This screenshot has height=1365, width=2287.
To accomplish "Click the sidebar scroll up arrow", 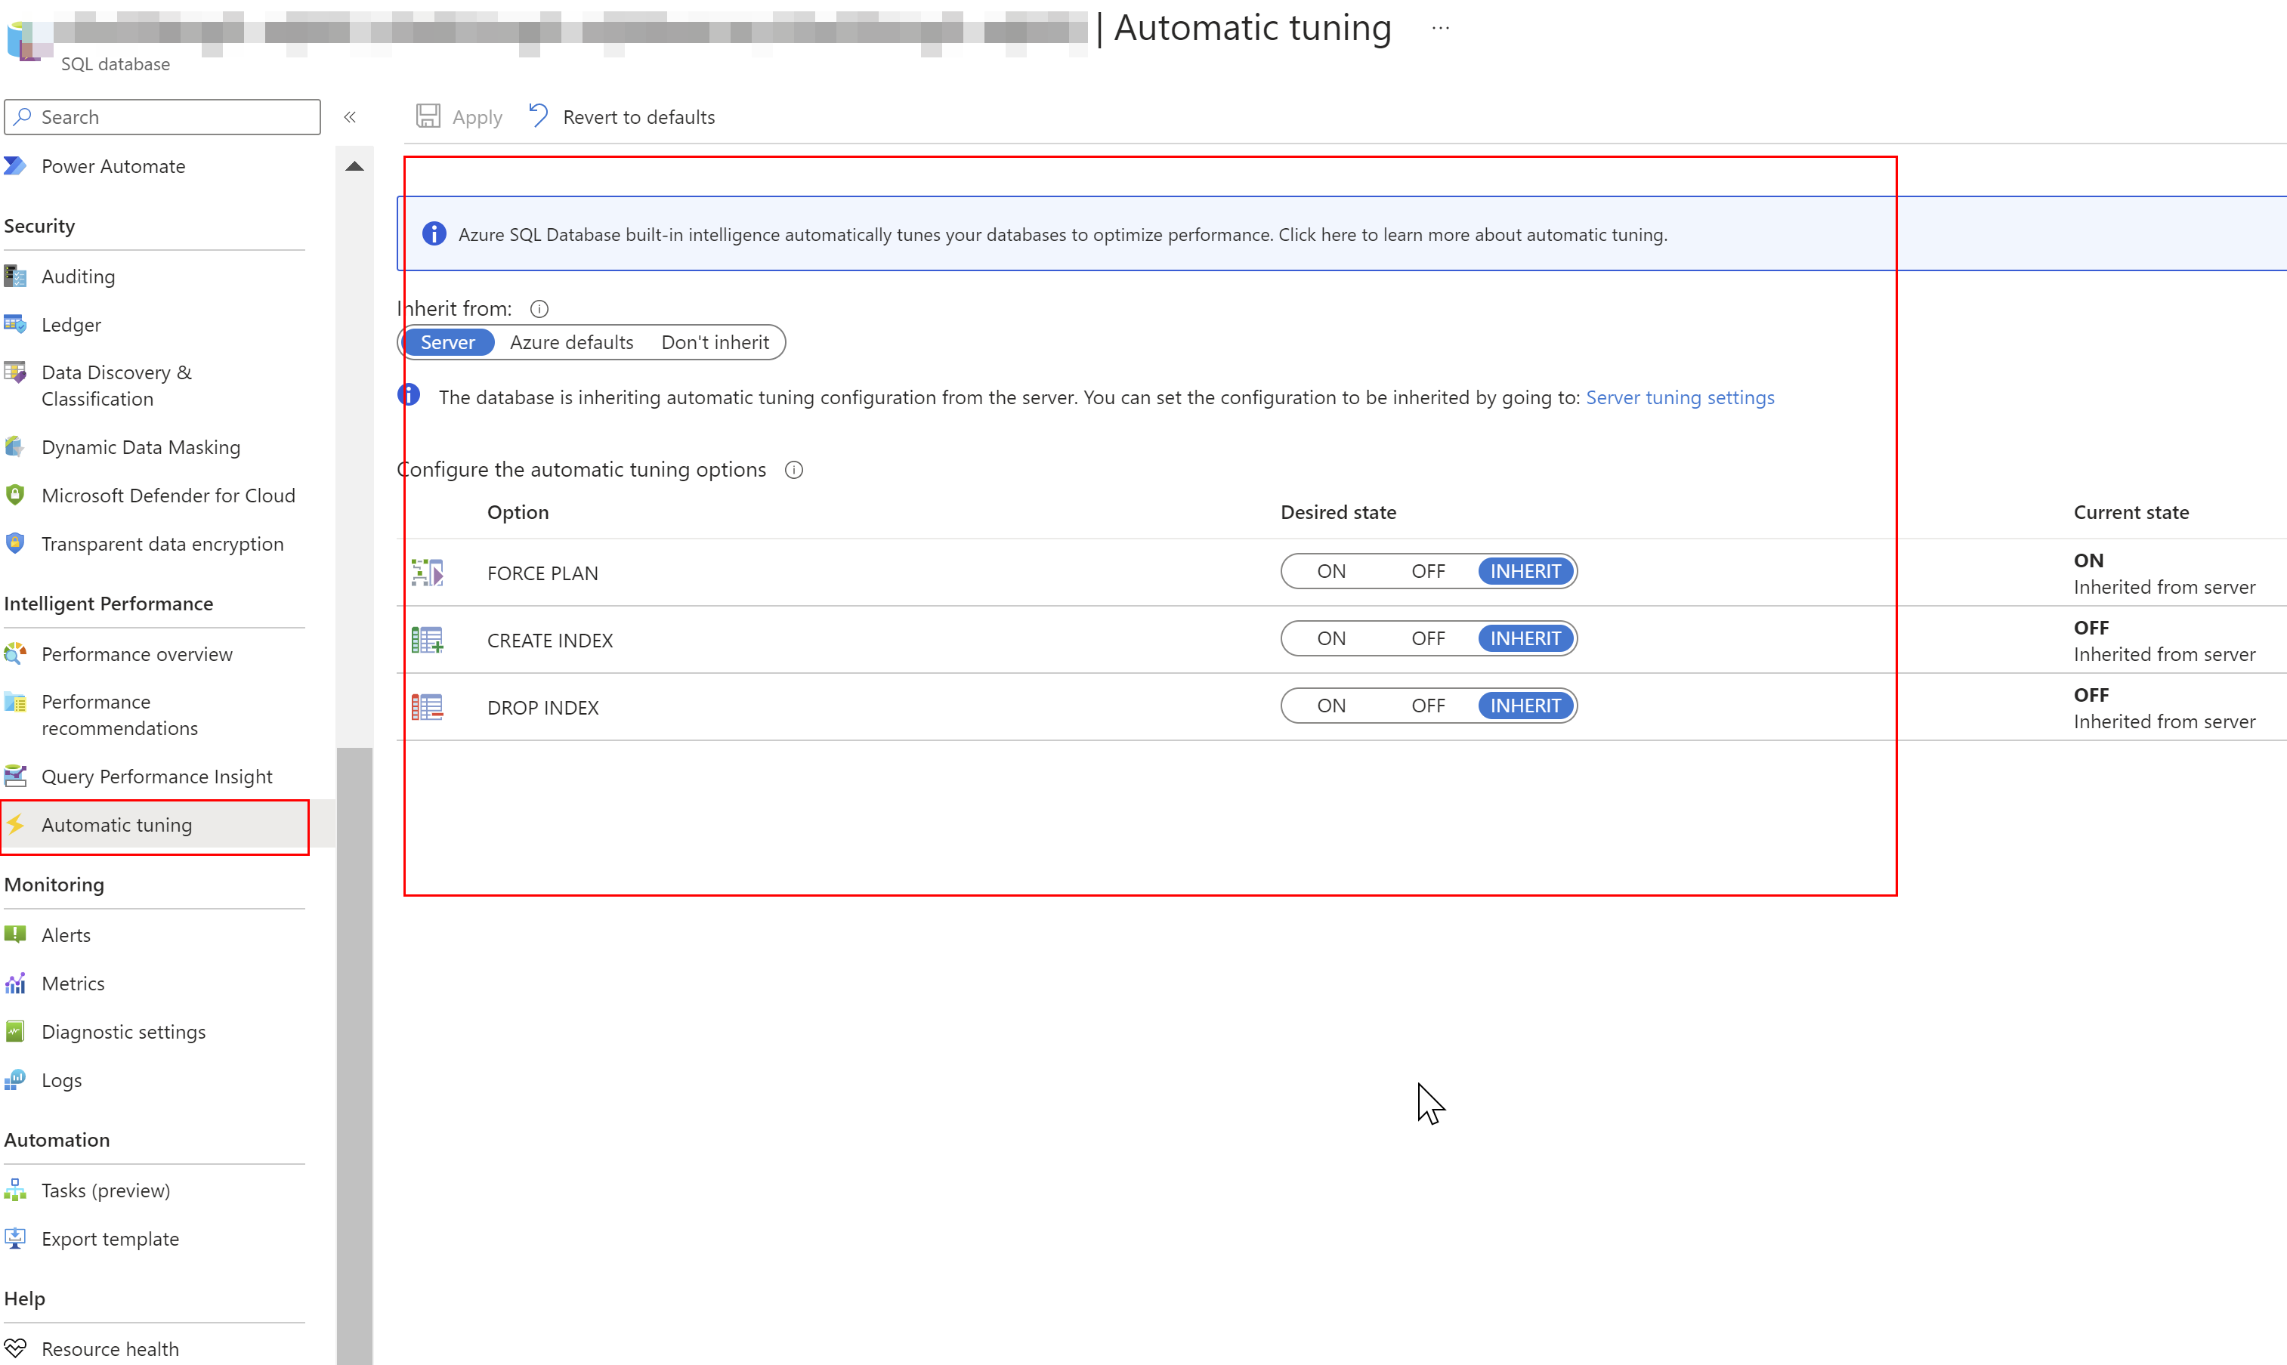I will [x=354, y=166].
